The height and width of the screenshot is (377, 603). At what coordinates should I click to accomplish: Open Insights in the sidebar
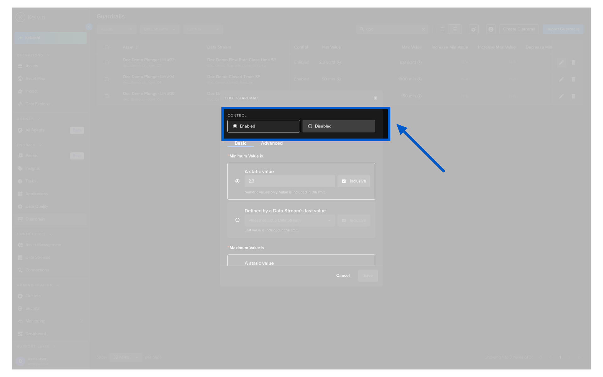click(32, 168)
